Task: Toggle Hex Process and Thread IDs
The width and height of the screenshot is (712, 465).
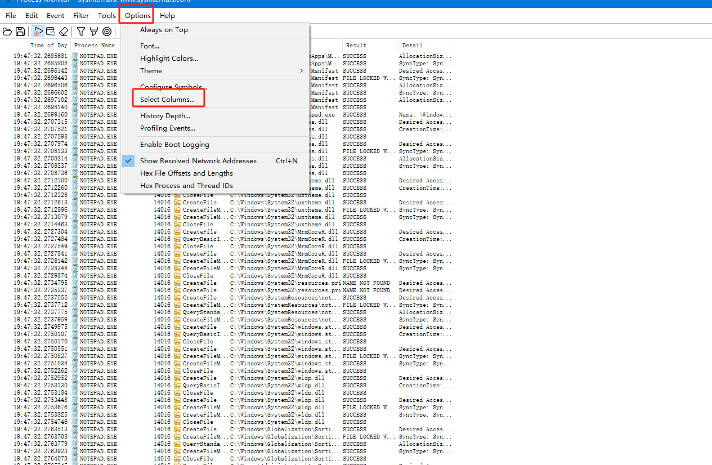Action: 186,185
